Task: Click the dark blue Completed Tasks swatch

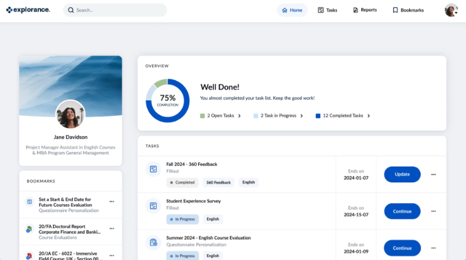Action: coord(318,116)
